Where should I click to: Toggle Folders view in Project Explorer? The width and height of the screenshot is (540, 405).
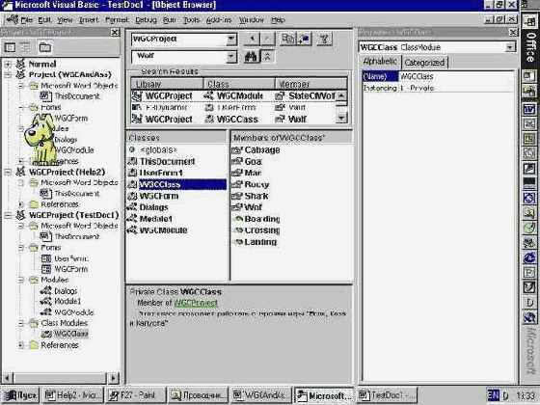pyautogui.click(x=44, y=47)
